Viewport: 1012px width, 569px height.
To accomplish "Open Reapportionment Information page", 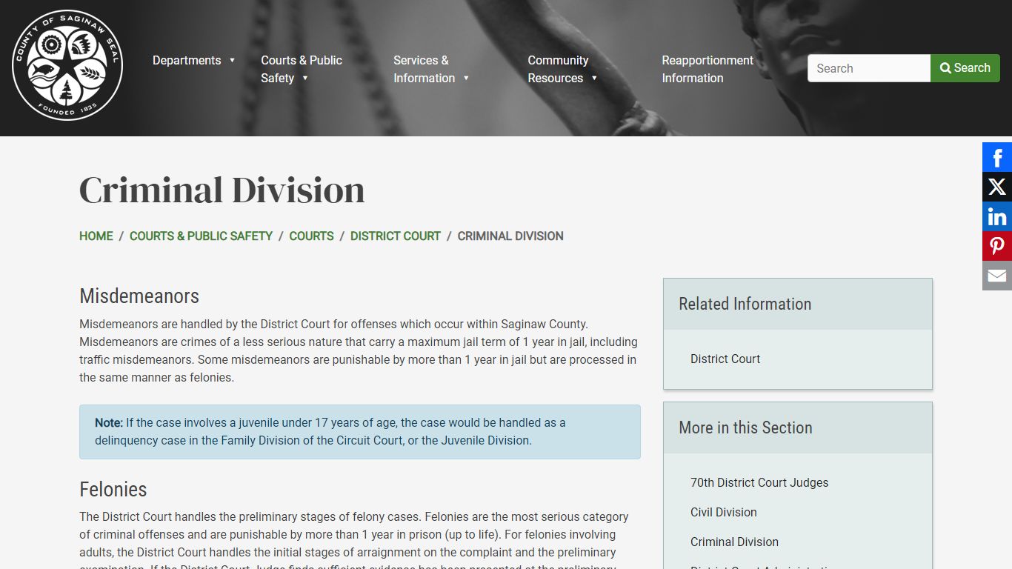I will point(708,69).
